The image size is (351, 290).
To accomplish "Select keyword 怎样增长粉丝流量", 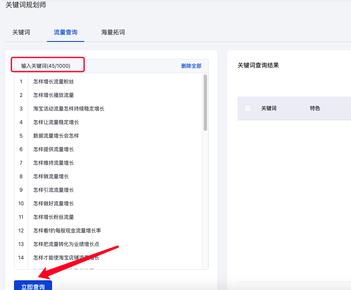I will [x=54, y=217].
